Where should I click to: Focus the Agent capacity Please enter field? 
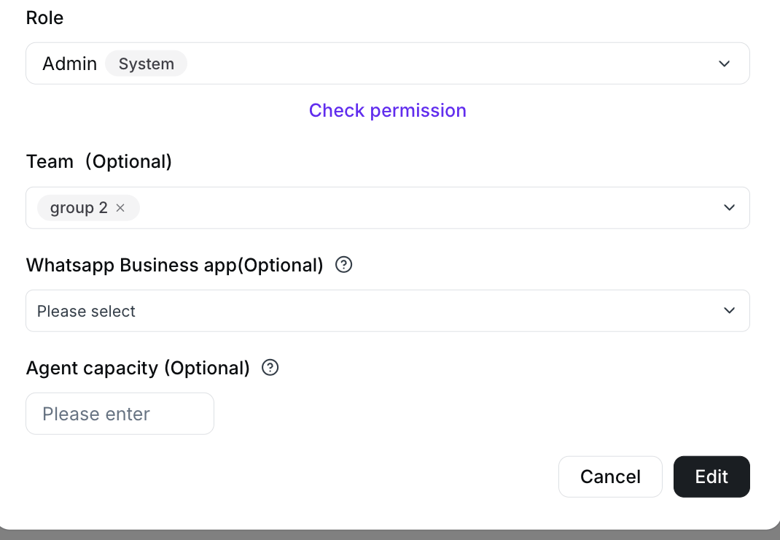coord(120,414)
